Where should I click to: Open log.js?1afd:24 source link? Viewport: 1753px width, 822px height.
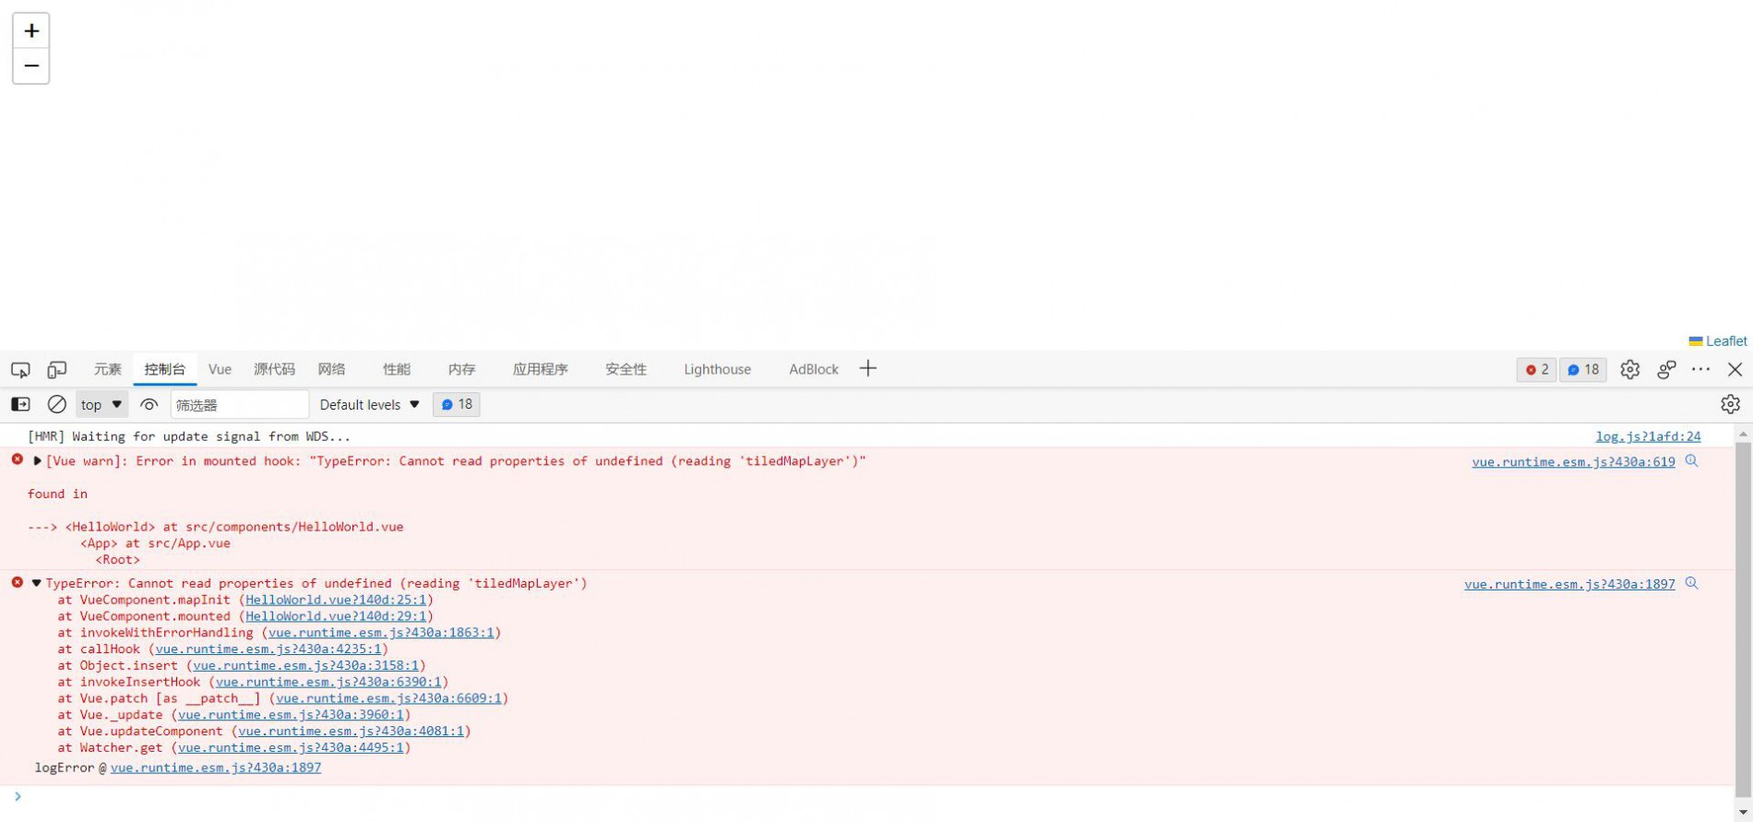pos(1648,436)
